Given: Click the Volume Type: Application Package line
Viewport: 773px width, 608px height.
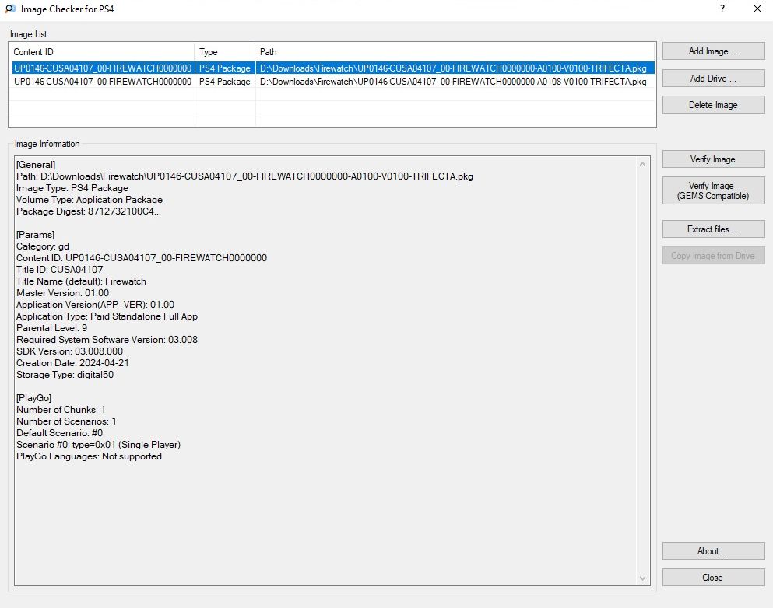Looking at the screenshot, I should [90, 199].
